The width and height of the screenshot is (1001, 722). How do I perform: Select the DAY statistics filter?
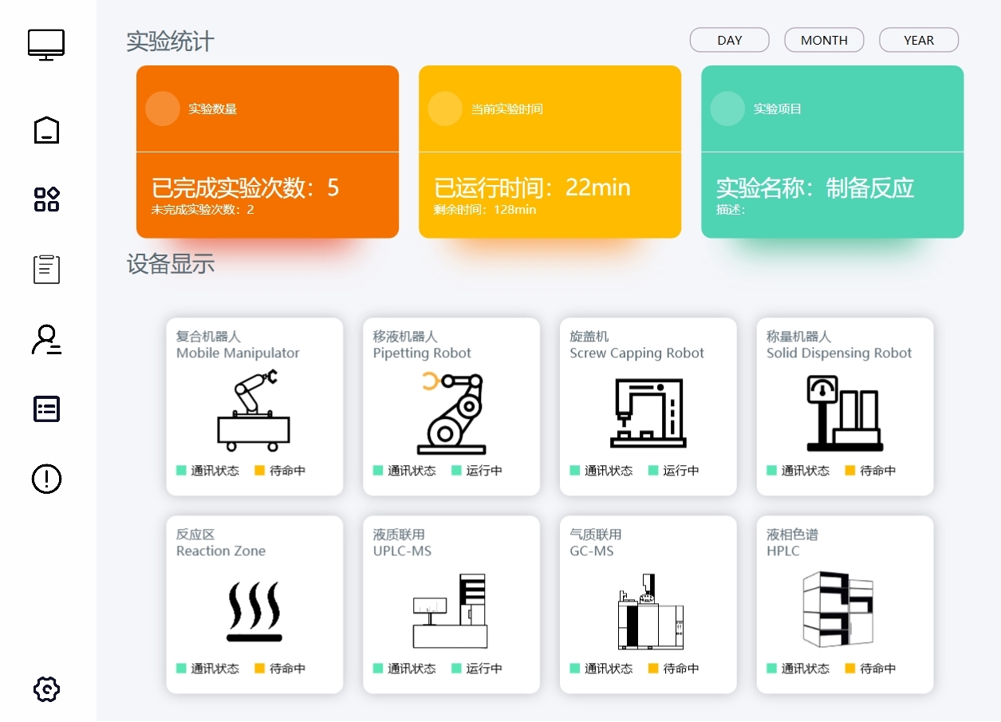click(729, 40)
